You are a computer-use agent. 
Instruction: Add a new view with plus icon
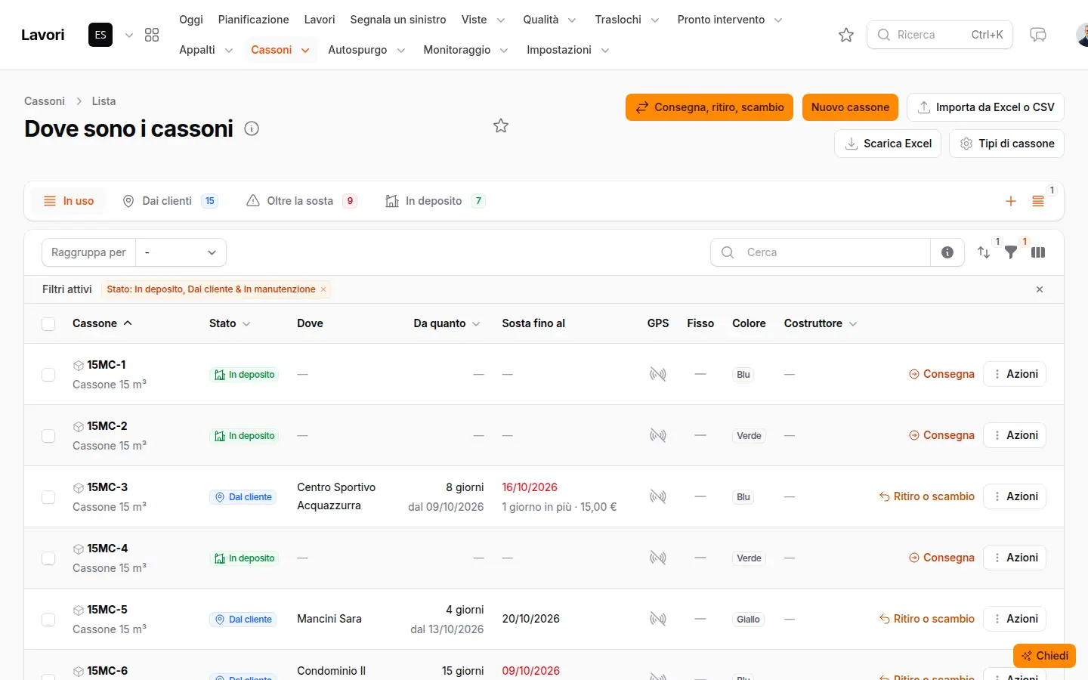pyautogui.click(x=1011, y=201)
